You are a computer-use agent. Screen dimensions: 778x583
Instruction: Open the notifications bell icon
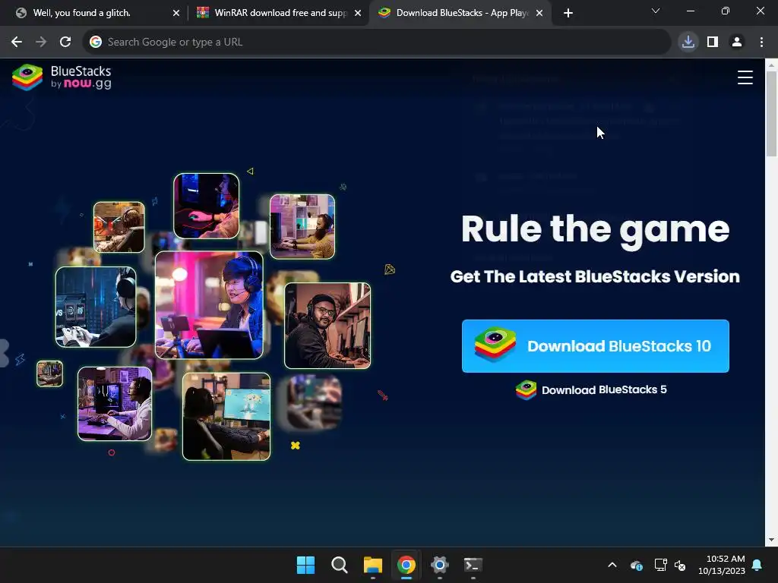click(757, 565)
